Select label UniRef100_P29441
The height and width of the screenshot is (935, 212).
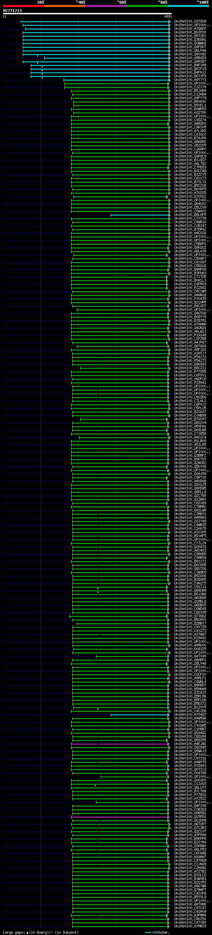pos(190,382)
